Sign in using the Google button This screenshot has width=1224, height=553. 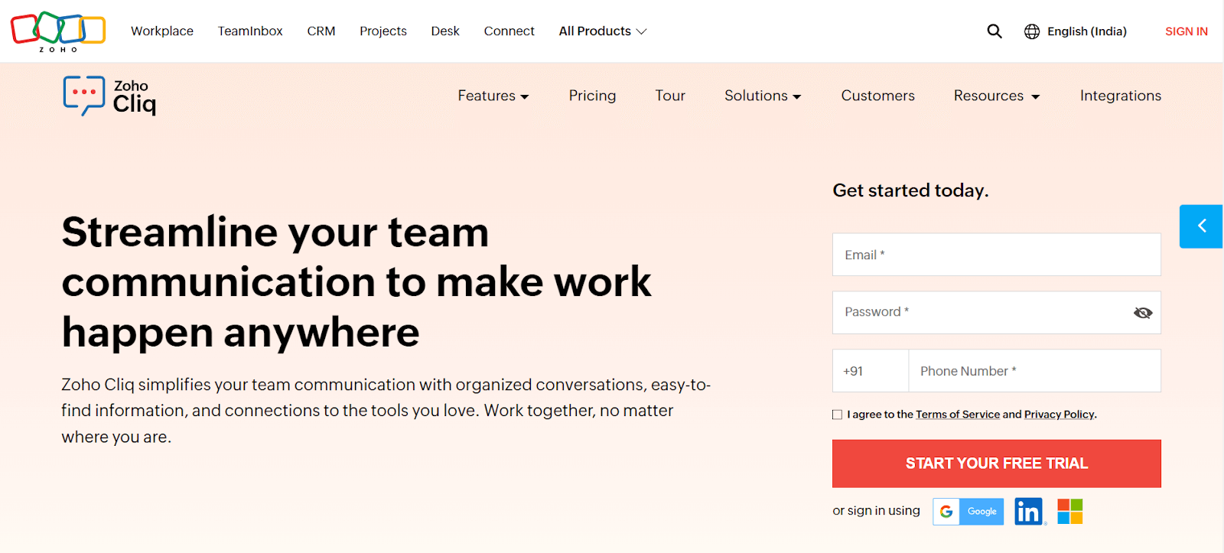click(968, 512)
